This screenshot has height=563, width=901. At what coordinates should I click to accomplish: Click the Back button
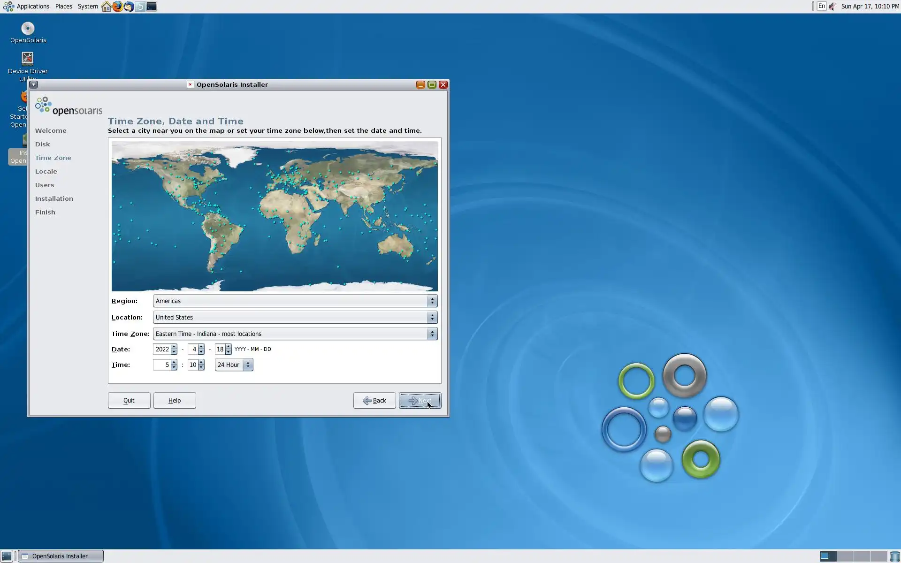click(x=374, y=400)
